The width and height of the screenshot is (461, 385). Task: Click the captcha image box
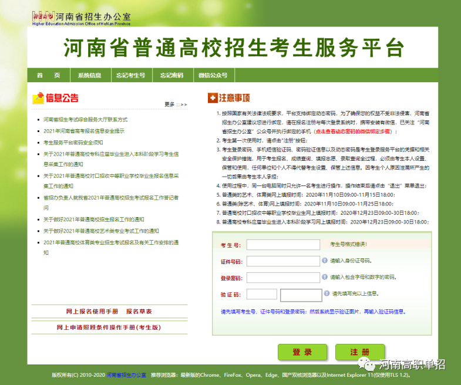tap(301, 295)
